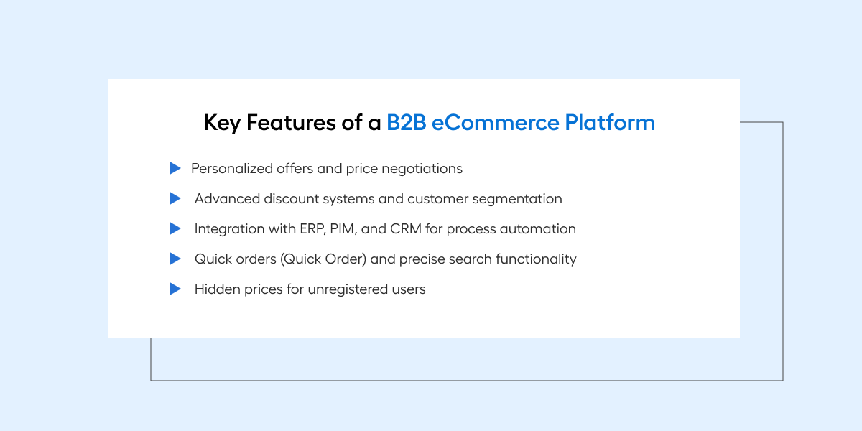Click the 'Quick orders (Quick Order)' line
Viewport: 862px width, 431px height.
(x=386, y=259)
